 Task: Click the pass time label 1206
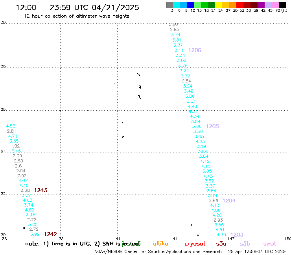(x=195, y=50)
